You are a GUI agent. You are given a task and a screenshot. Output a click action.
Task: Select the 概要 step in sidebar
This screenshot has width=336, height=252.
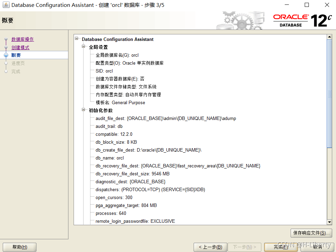[16, 55]
